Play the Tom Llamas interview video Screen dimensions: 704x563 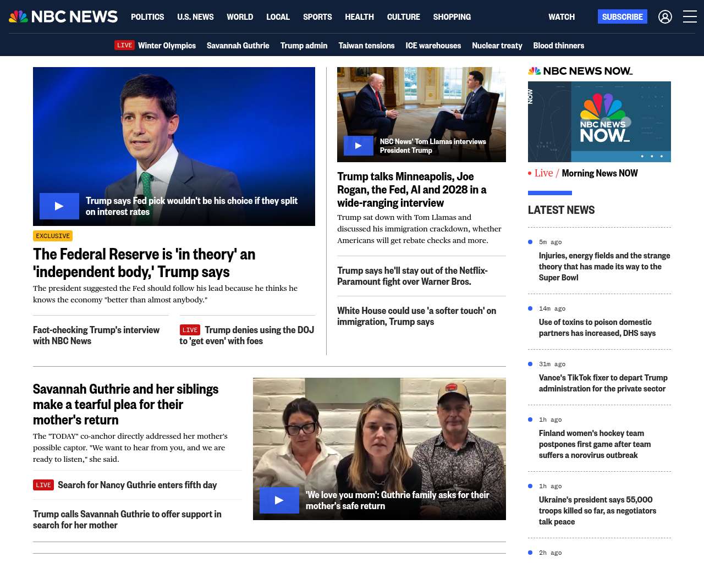coord(358,146)
